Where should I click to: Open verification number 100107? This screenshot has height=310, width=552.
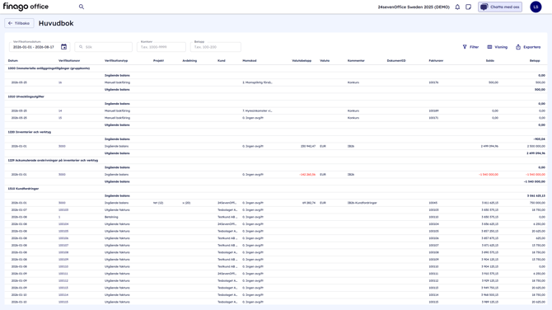pyautogui.click(x=63, y=245)
